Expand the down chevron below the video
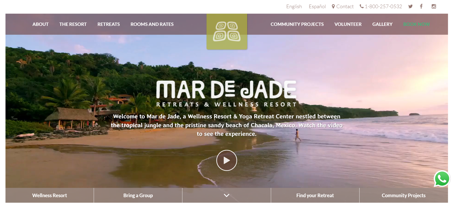This screenshot has height=208, width=453. 226,195
